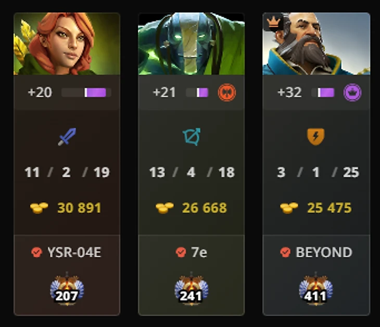The height and width of the screenshot is (327, 380).
Task: Click the rank medal numbered 411
Action: [316, 289]
